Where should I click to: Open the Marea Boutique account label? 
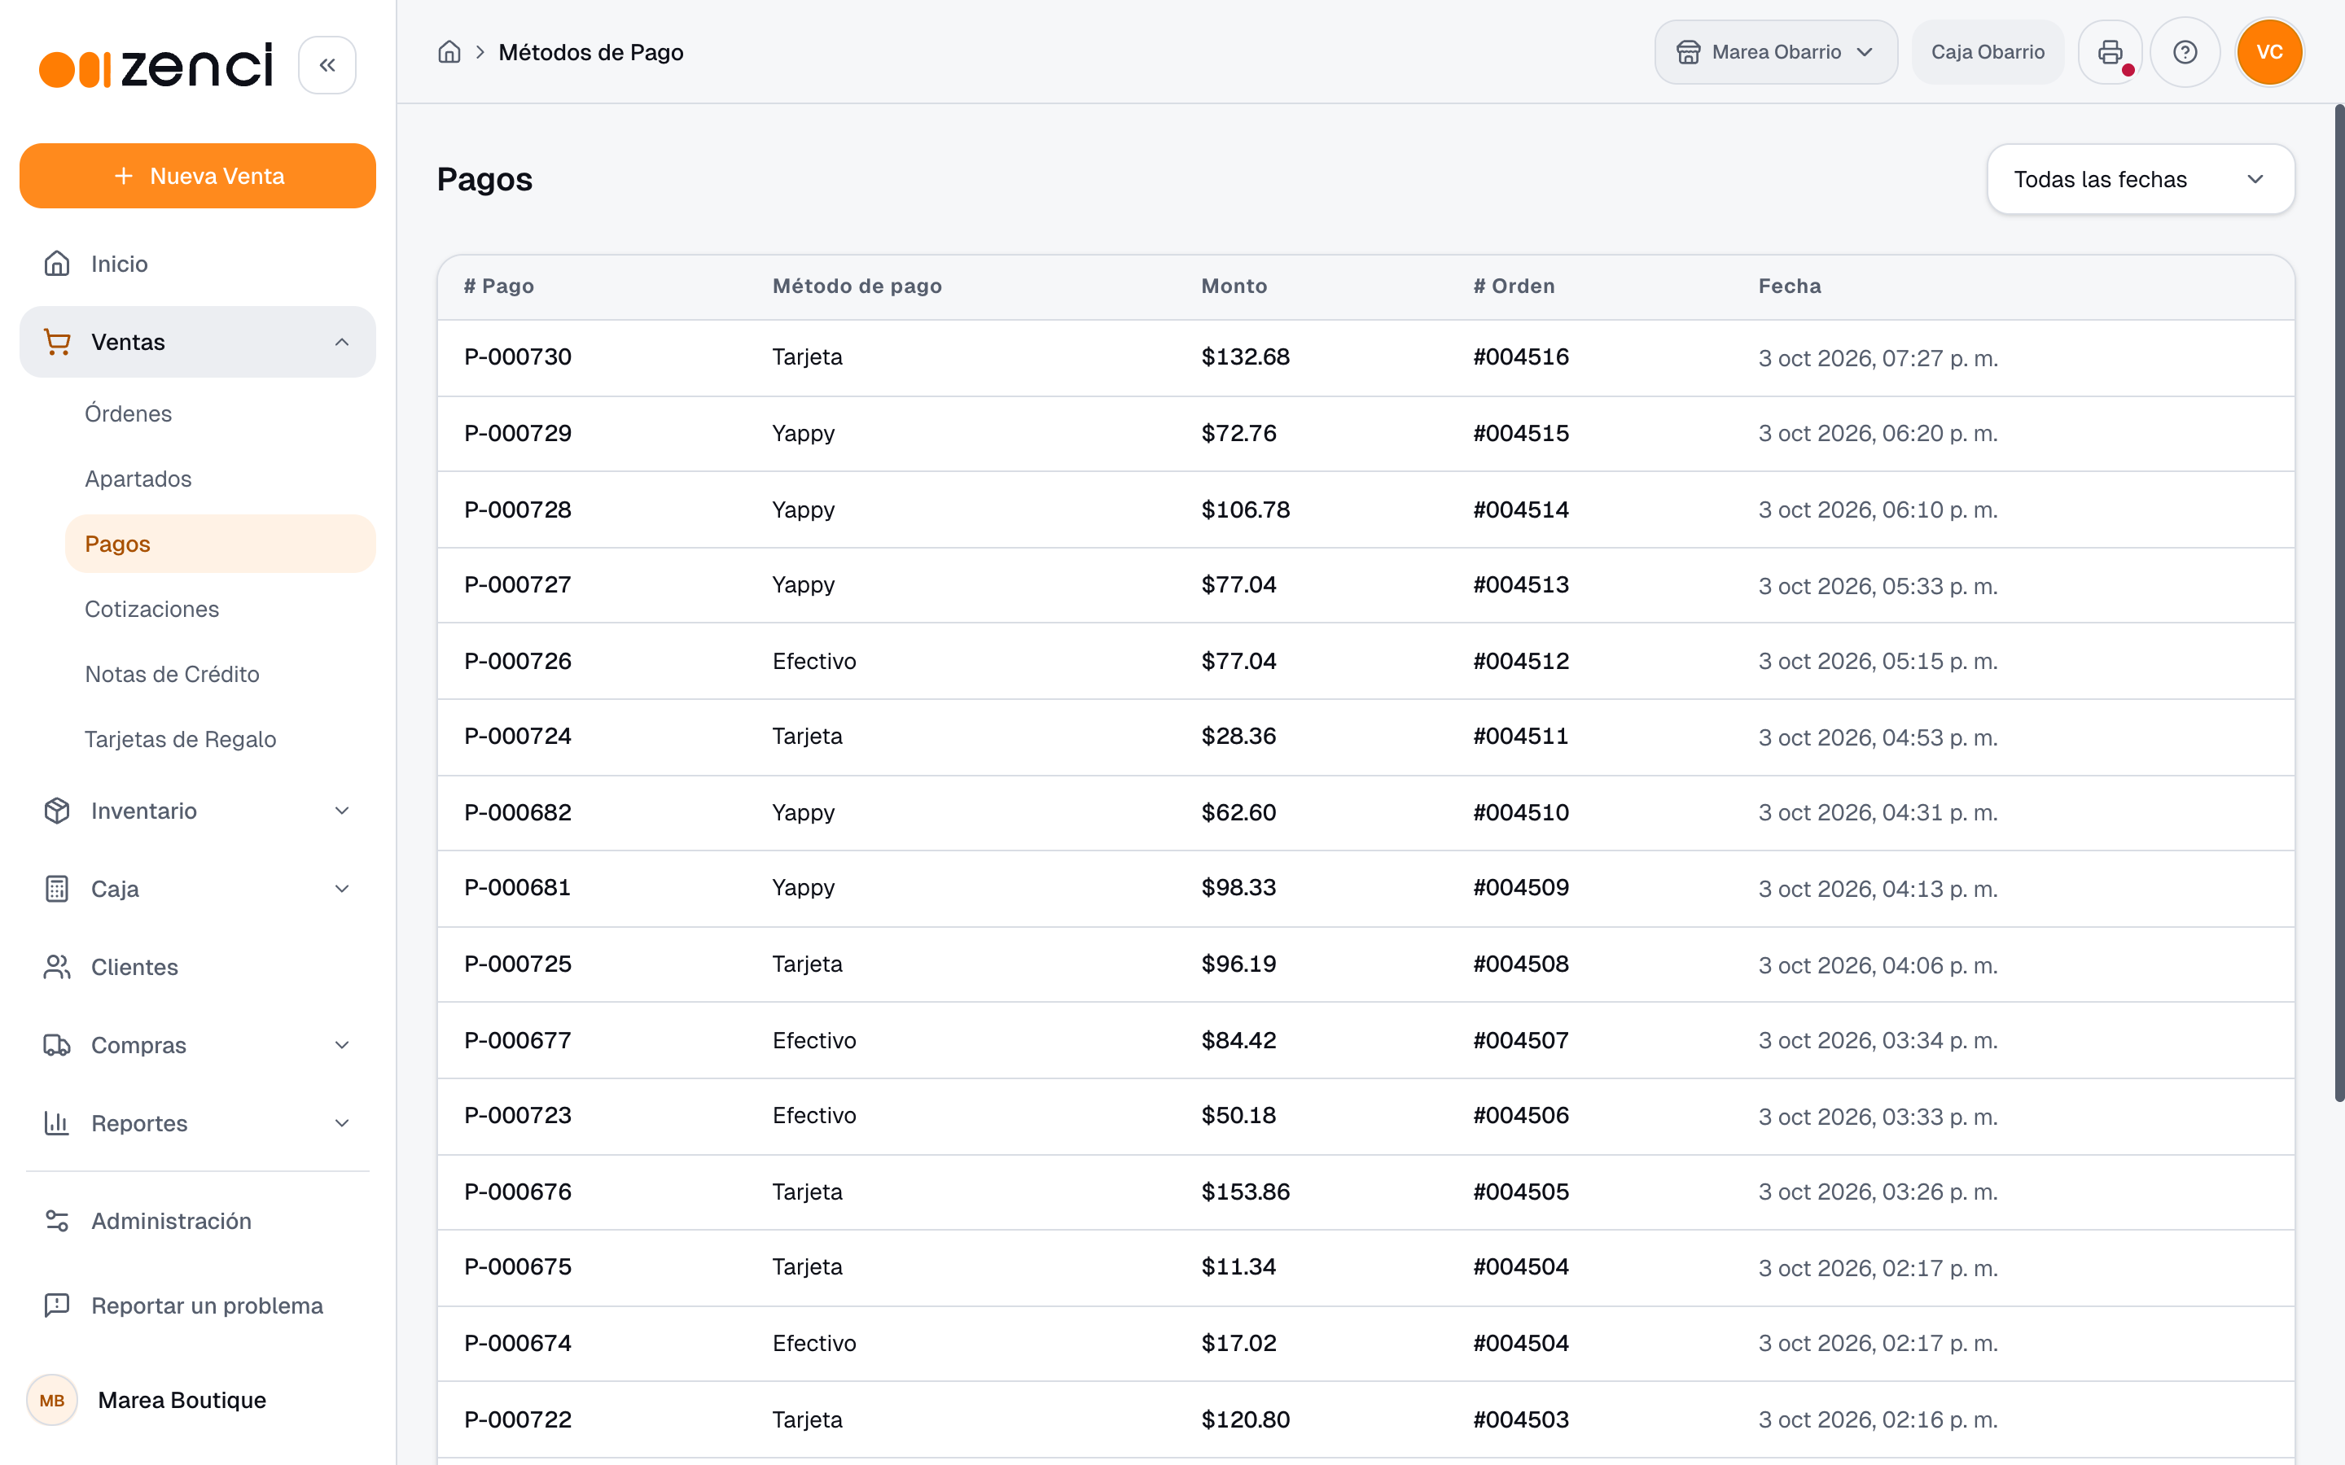pyautogui.click(x=182, y=1400)
